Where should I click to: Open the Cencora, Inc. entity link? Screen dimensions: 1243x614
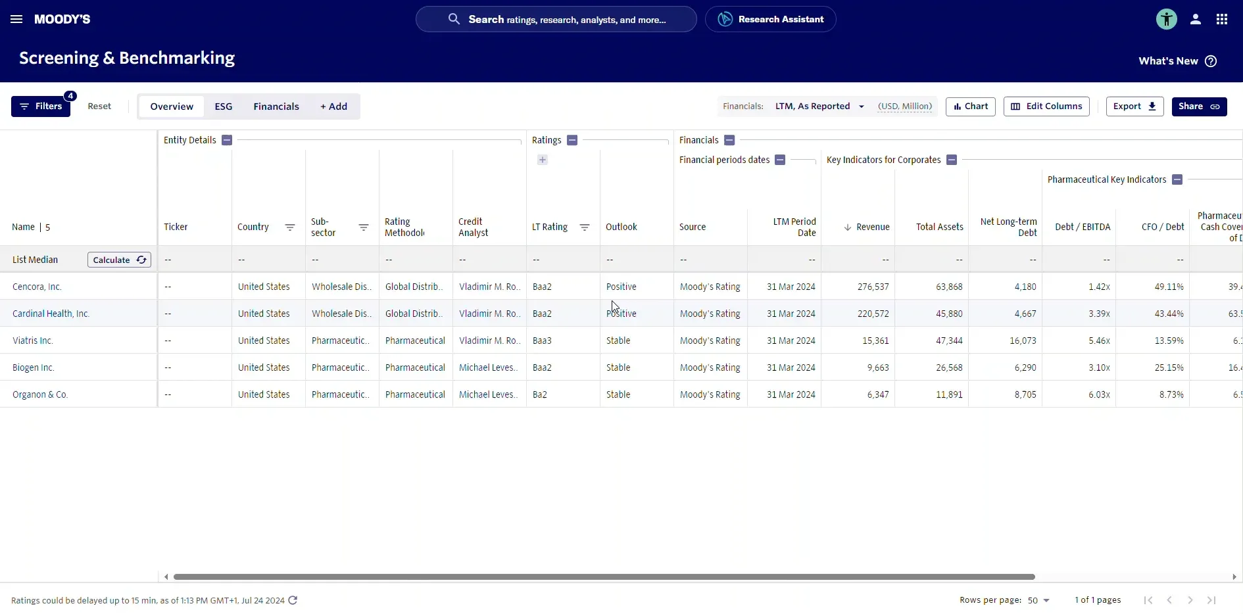click(37, 287)
